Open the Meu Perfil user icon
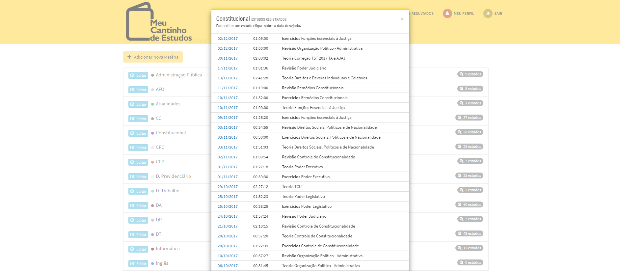The image size is (620, 271). click(x=447, y=14)
